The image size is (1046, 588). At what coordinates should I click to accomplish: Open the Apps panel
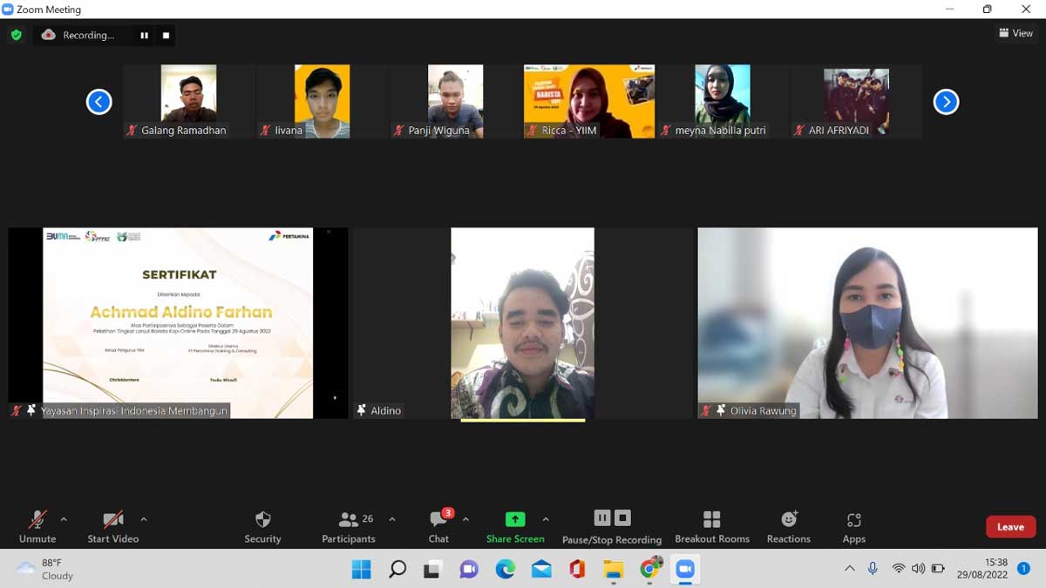(853, 526)
